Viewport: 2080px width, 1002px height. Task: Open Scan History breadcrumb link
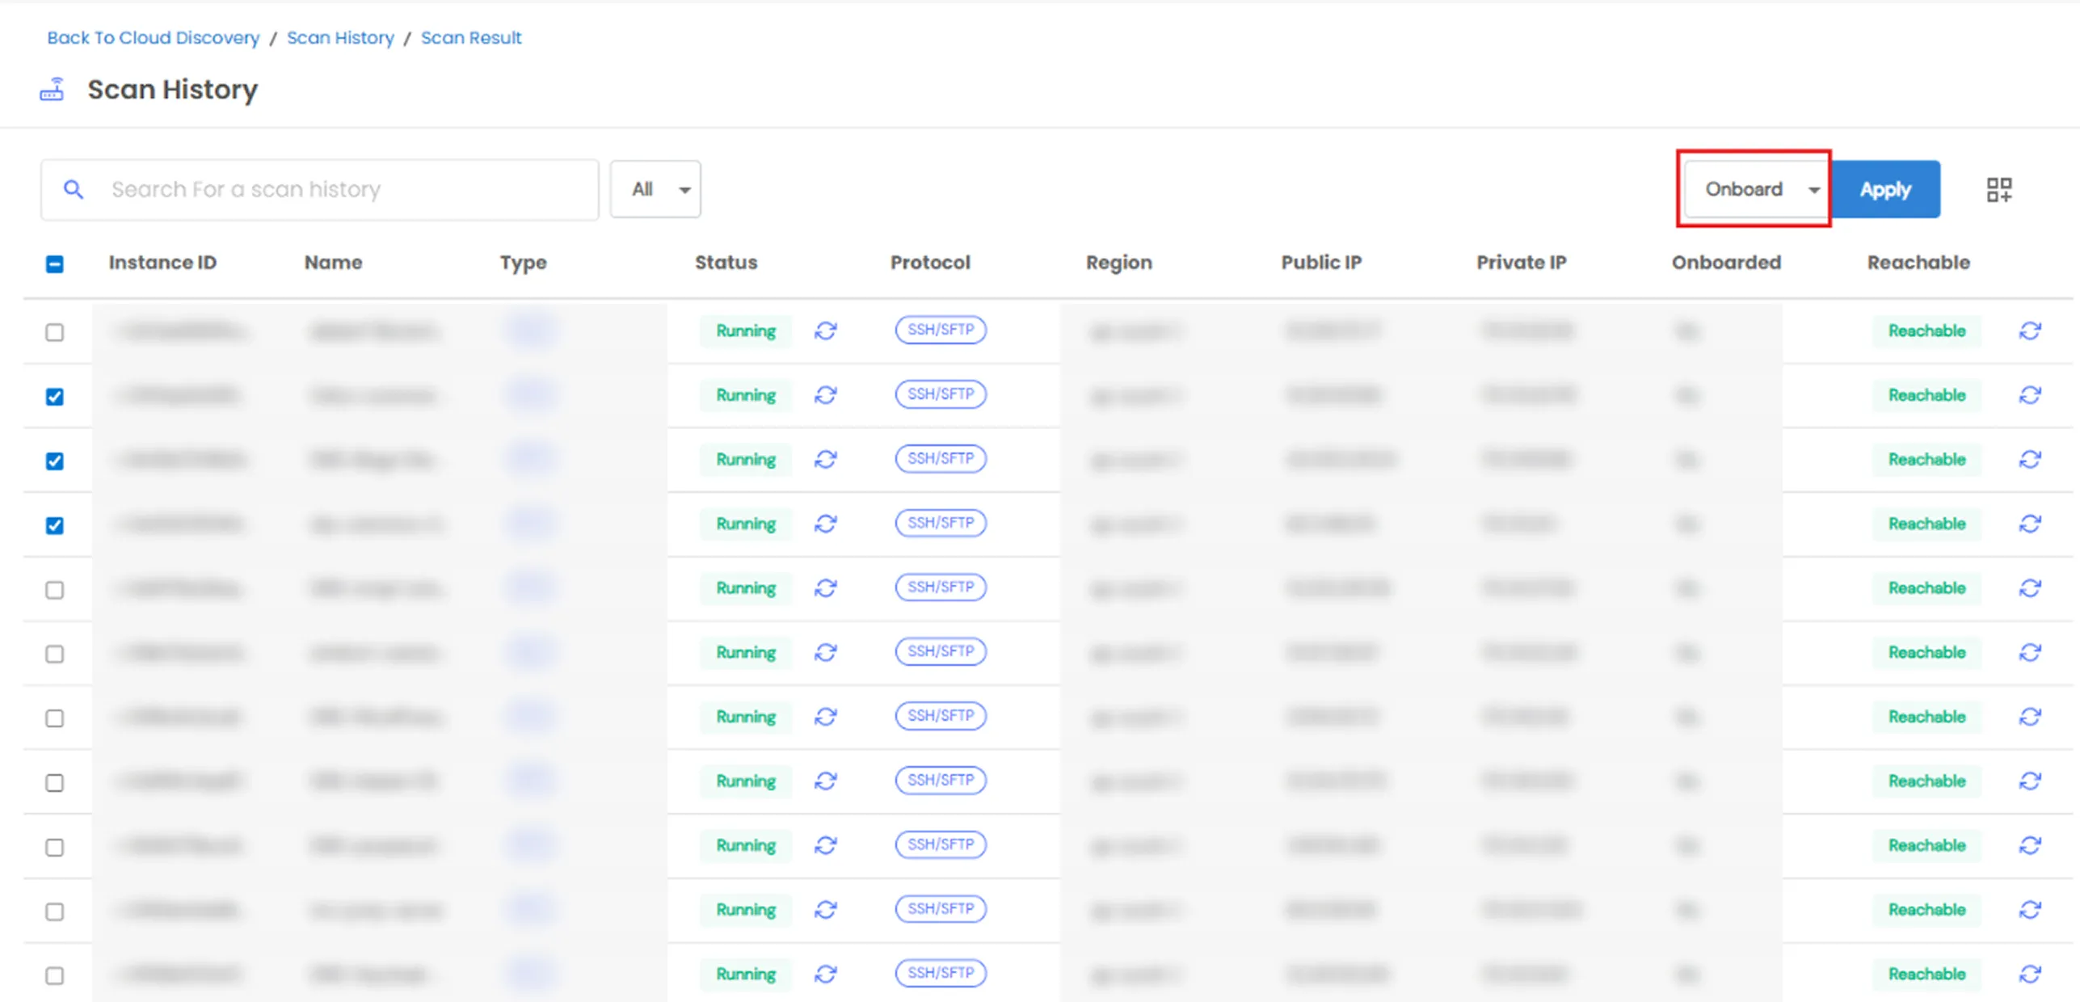tap(340, 38)
